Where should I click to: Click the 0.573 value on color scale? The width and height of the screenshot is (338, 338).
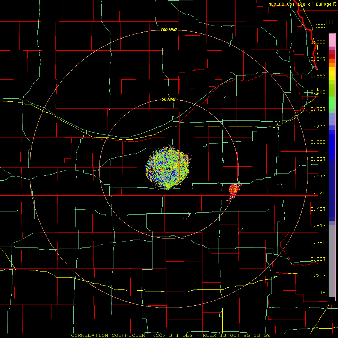coord(318,176)
